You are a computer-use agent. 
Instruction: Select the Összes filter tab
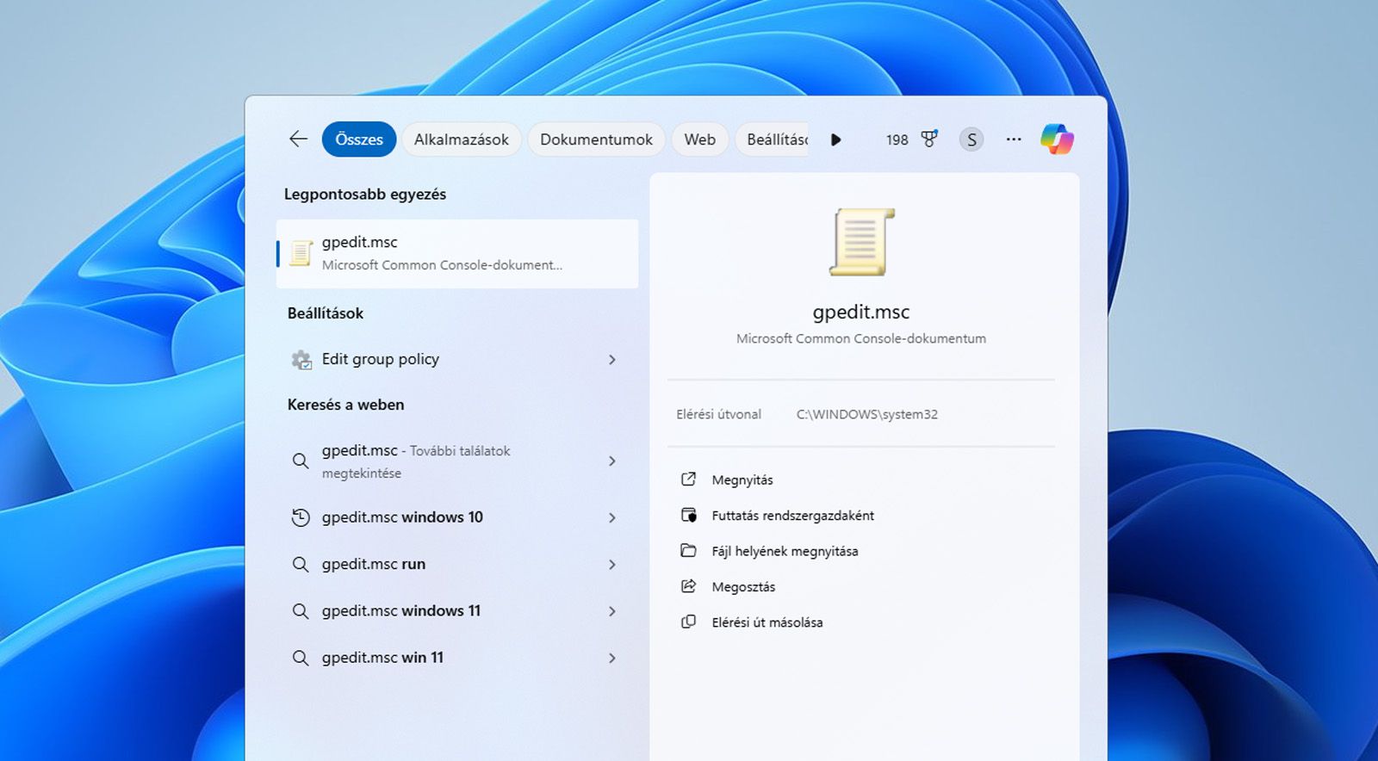point(359,139)
